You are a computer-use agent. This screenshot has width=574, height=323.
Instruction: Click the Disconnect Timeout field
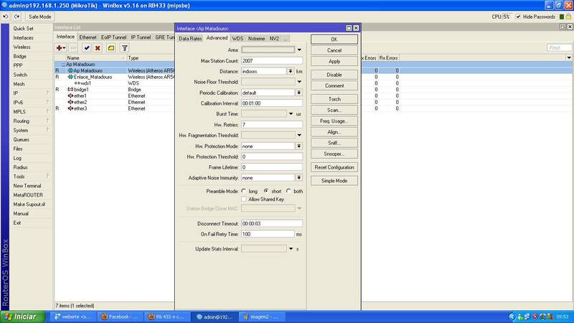point(272,223)
